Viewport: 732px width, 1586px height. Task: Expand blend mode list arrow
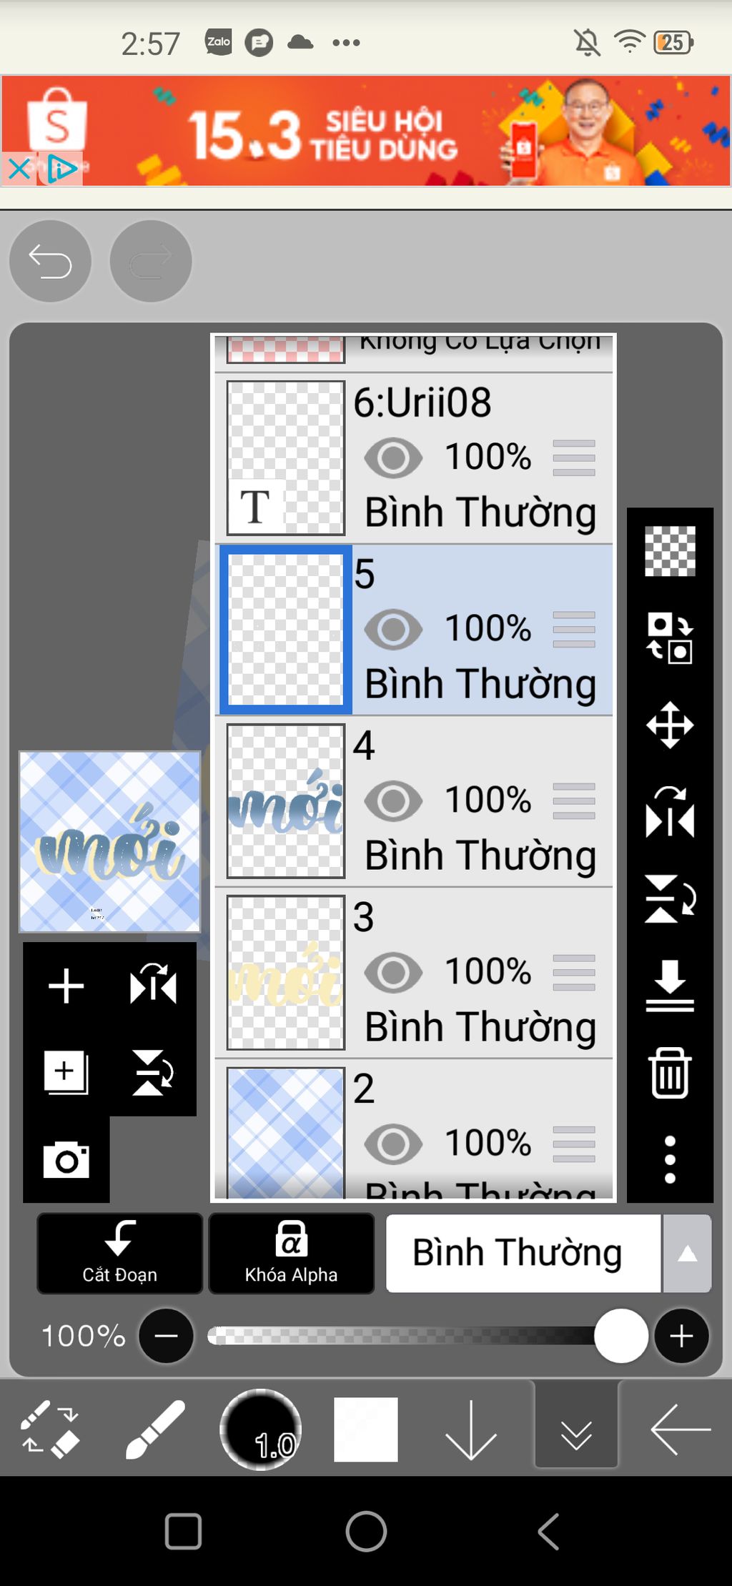tap(687, 1253)
